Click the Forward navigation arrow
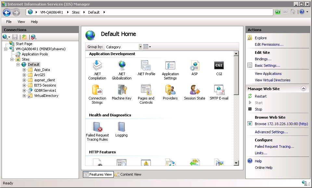This screenshot has width=312, height=188. click(x=16, y=13)
